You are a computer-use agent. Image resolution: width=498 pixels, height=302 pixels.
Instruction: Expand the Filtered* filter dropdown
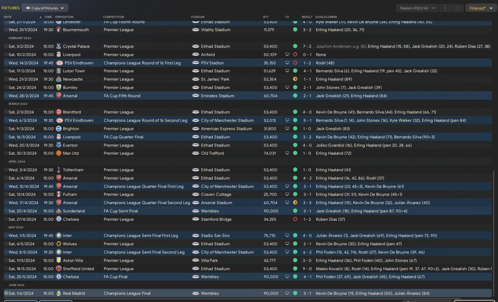(481, 8)
